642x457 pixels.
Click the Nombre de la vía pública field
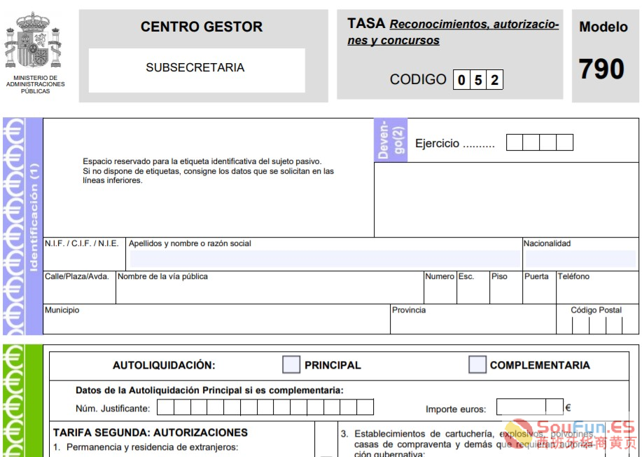270,287
